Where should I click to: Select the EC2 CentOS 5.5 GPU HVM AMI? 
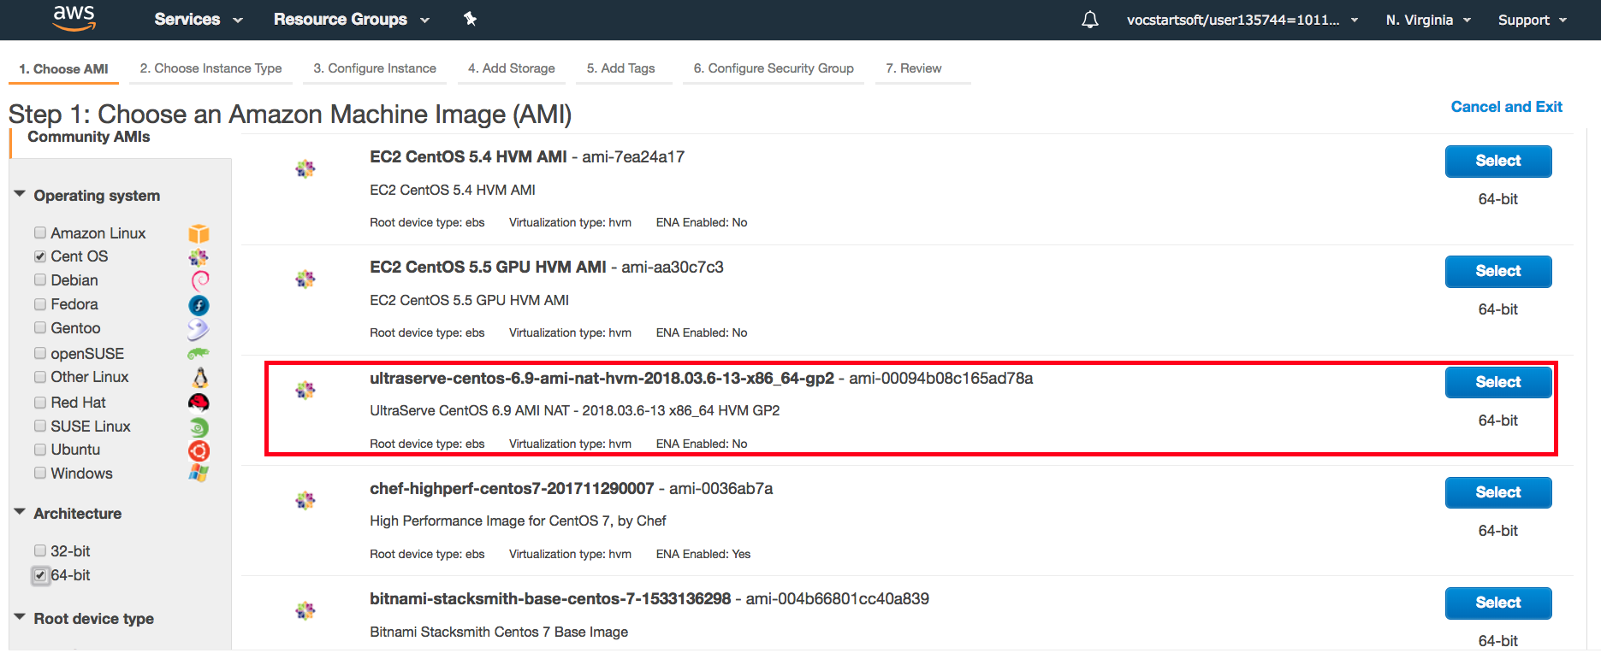1498,271
